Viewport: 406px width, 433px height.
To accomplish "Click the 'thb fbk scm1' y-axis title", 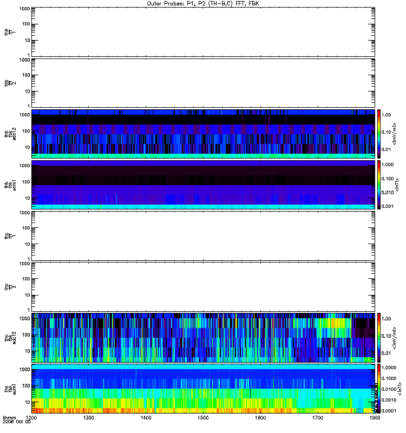I will tap(10, 185).
